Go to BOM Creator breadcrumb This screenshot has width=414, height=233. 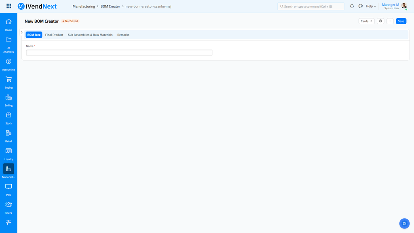(x=110, y=6)
